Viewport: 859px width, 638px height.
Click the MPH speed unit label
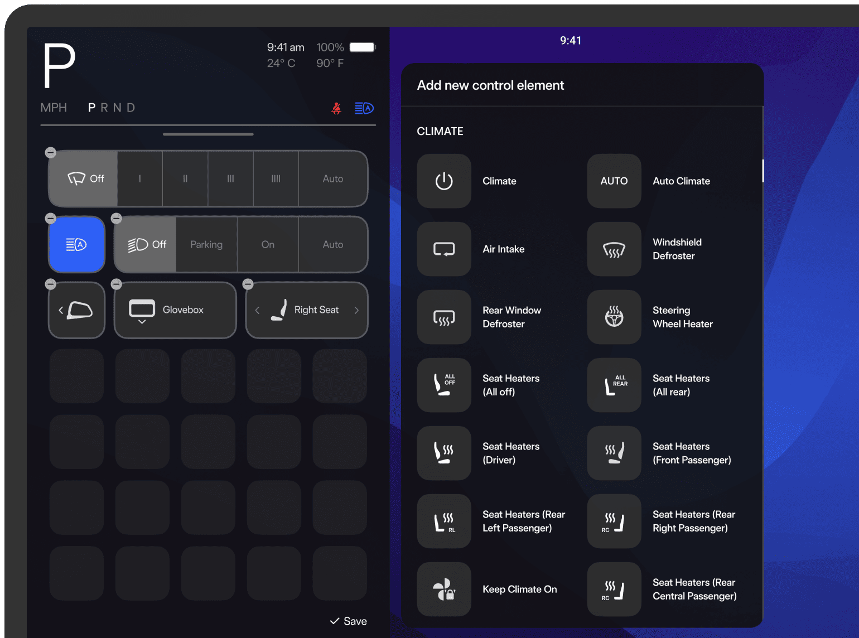point(54,108)
